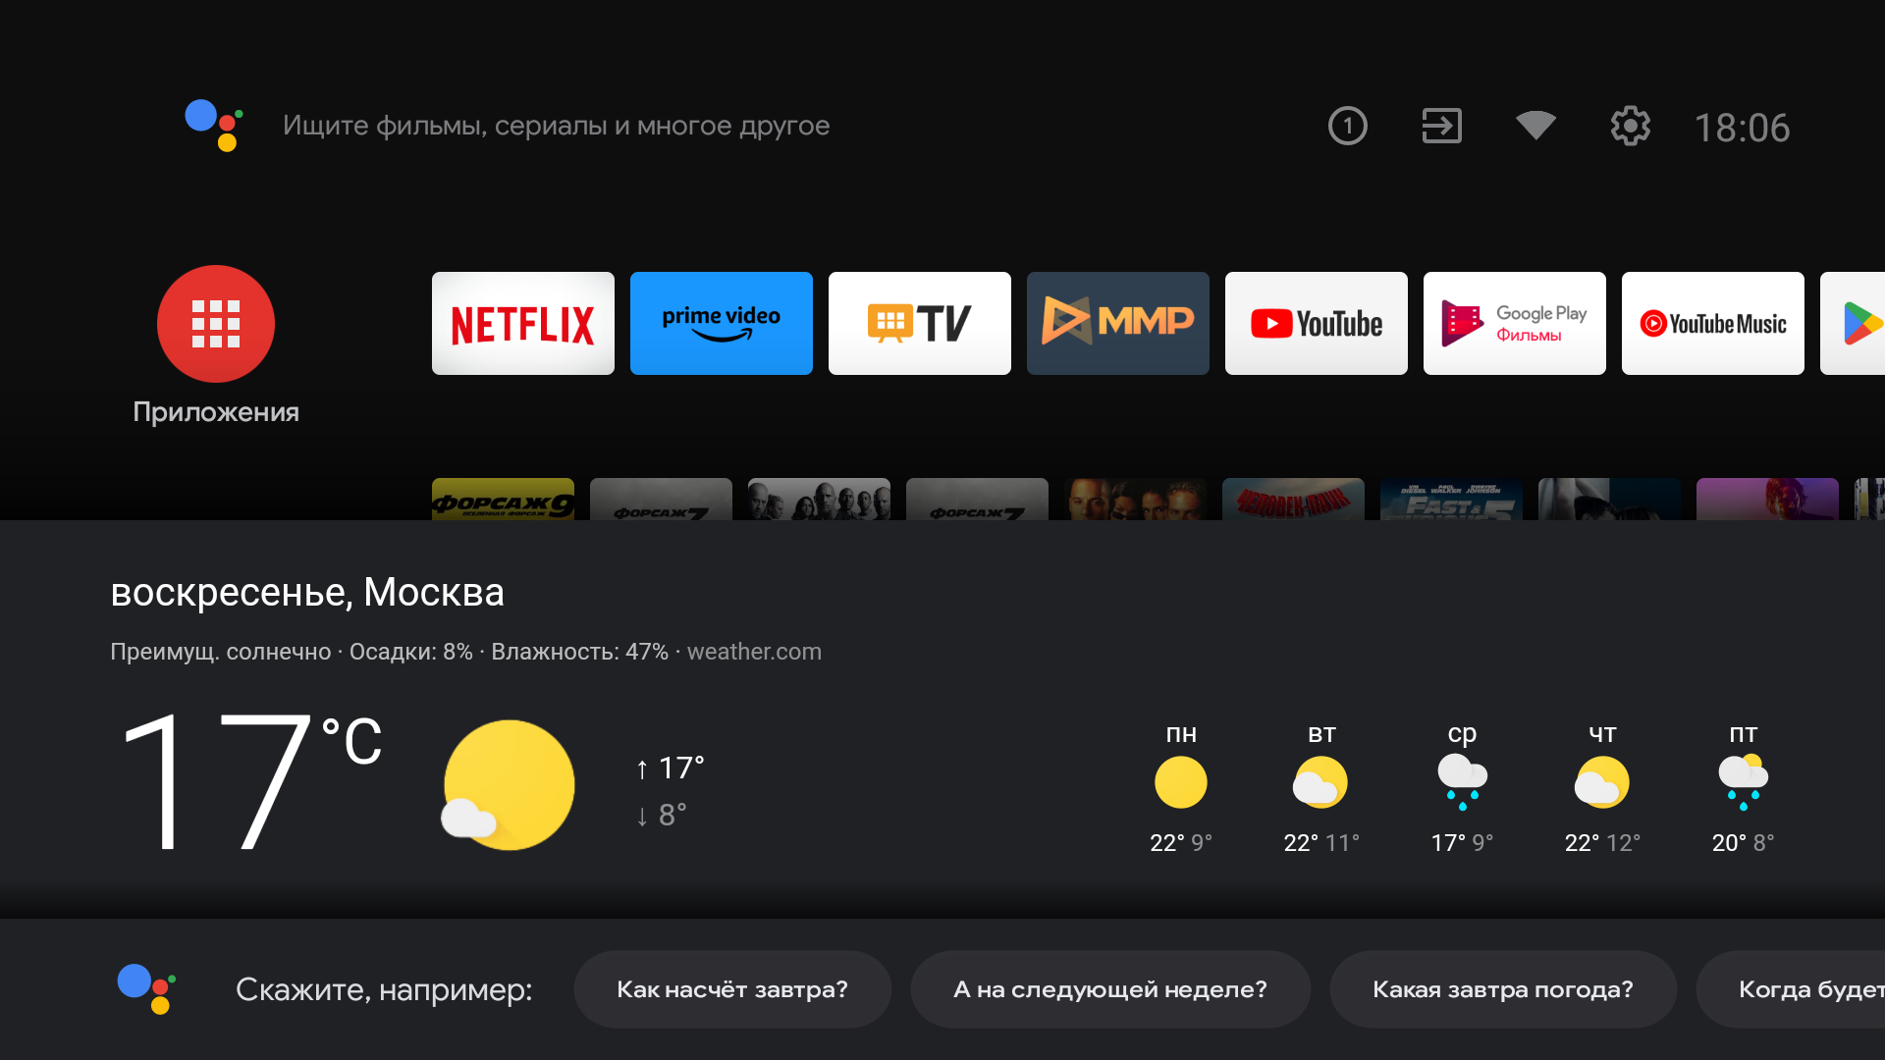Open the inputs source icon
This screenshot has width=1885, height=1060.
(x=1441, y=126)
